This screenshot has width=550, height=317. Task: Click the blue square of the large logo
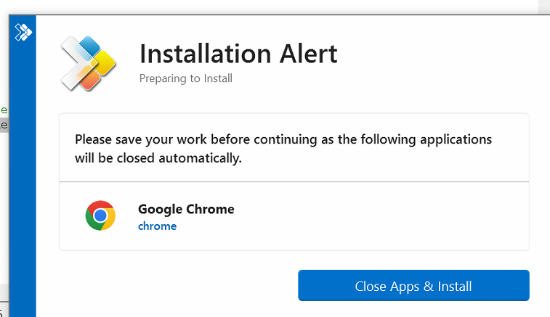point(91,46)
